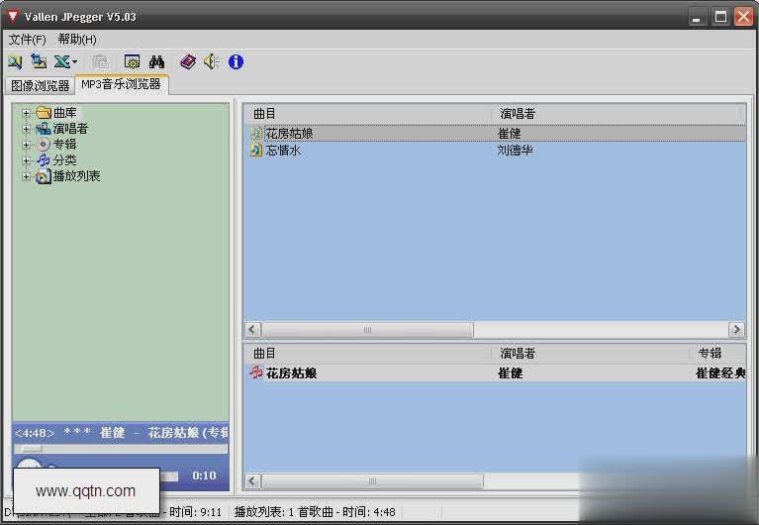Click the 演唱者 column header in playlist pane

pyautogui.click(x=591, y=354)
